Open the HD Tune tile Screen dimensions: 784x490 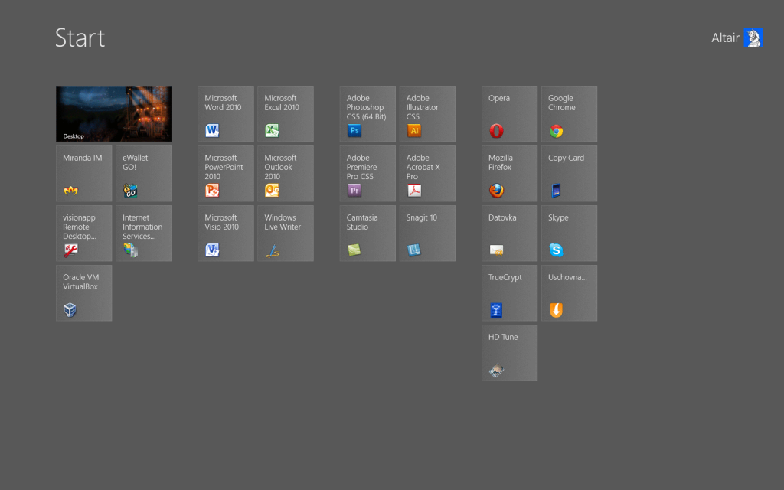[509, 352]
